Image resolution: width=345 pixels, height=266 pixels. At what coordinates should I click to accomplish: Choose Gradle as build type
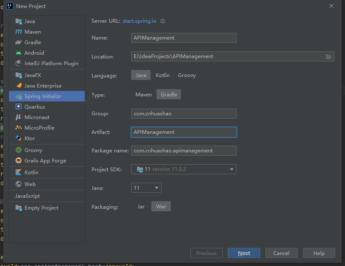coord(169,94)
